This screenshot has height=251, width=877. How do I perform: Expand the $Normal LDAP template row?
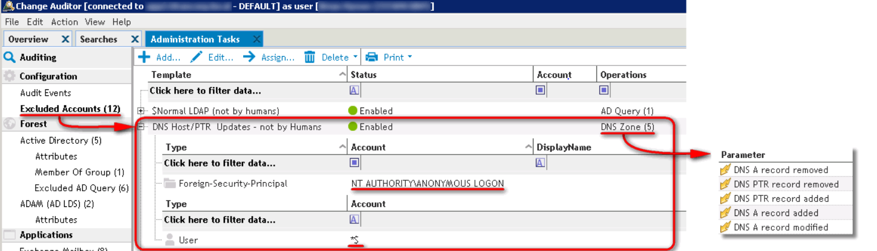click(141, 111)
